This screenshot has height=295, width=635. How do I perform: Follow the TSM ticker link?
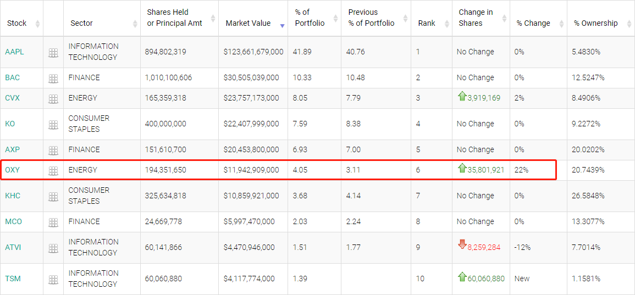point(12,279)
